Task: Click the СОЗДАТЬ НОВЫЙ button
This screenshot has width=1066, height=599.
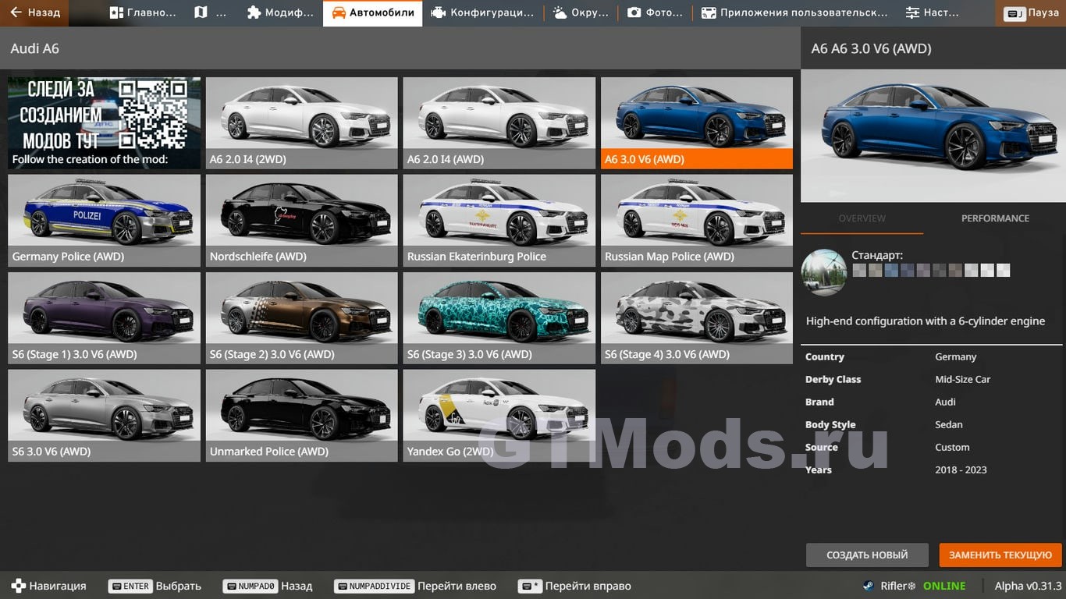Action: pyautogui.click(x=867, y=555)
